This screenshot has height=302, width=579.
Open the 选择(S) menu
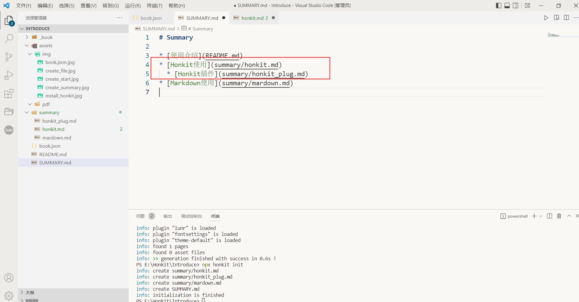coord(66,5)
